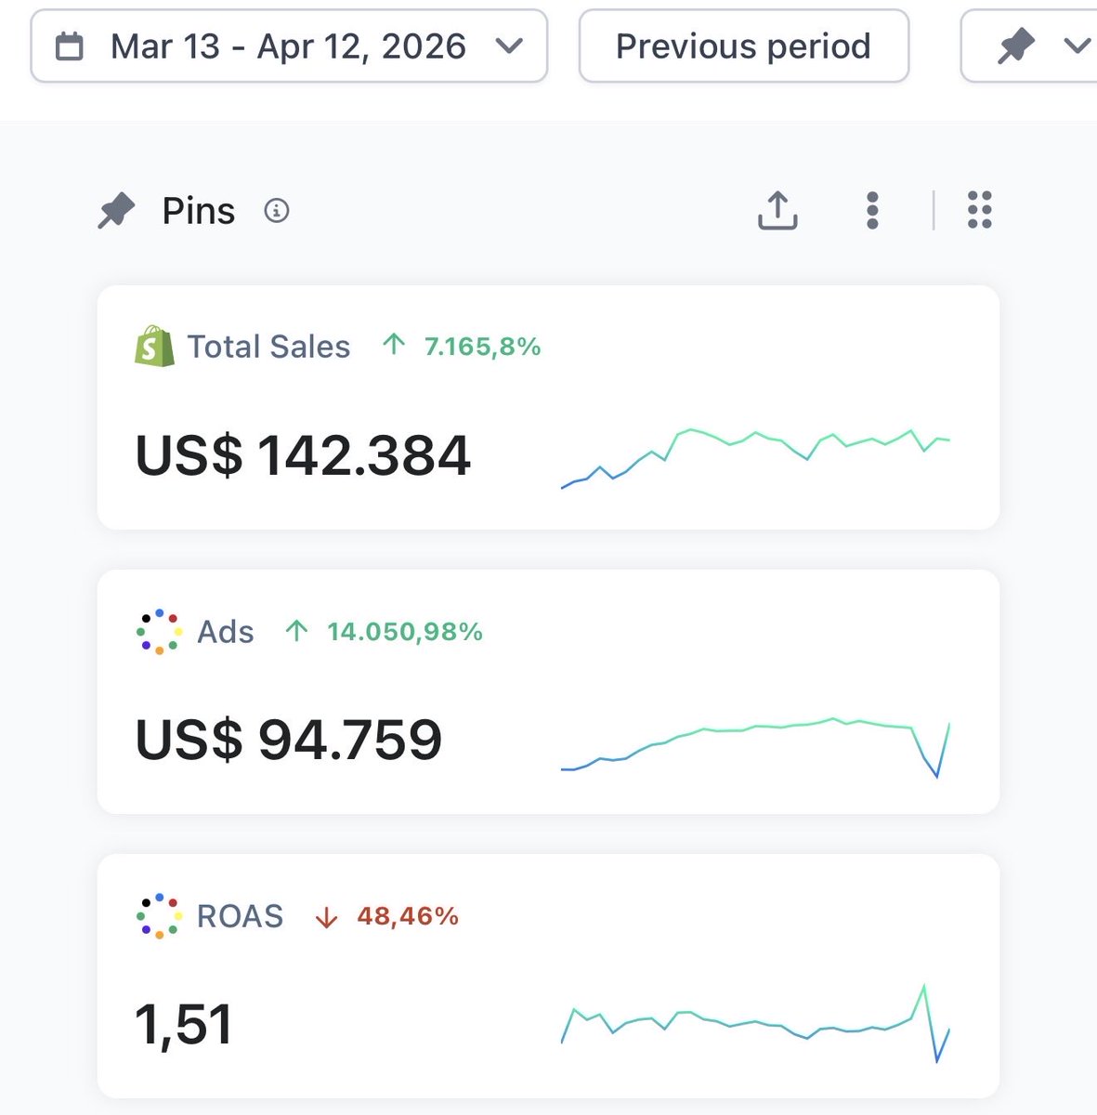Show info for the Pins section

[x=277, y=211]
